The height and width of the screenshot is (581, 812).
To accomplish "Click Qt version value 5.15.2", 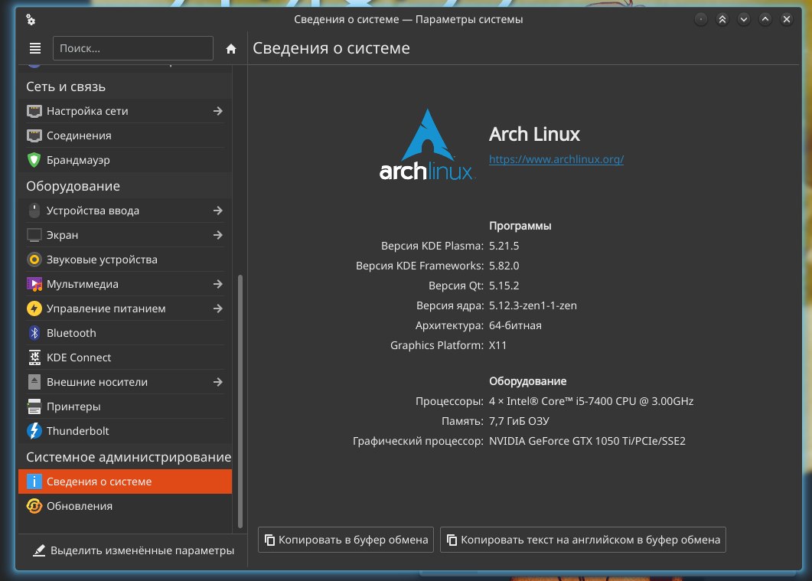I will [x=504, y=286].
